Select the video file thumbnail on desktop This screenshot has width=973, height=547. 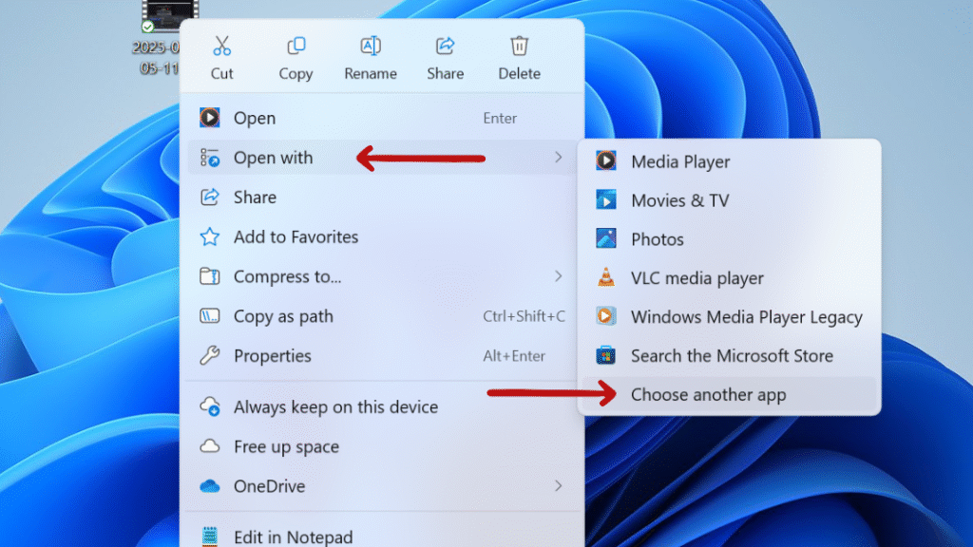(x=169, y=15)
